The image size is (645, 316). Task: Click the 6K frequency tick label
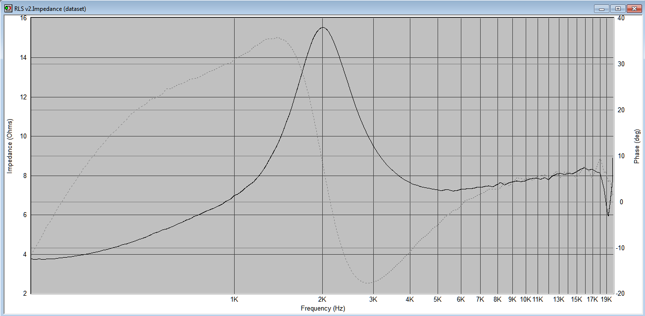click(461, 299)
